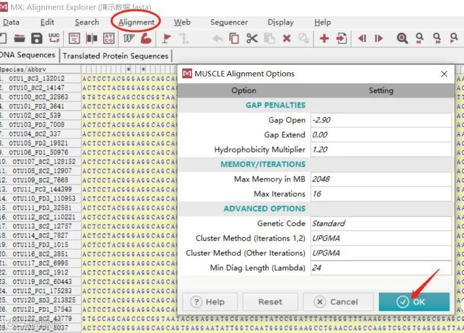
Task: Select sequence OTU1_SC3_132012
Action: pyautogui.click(x=36, y=79)
